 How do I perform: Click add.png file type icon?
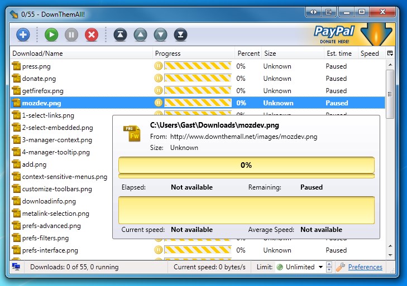[16, 164]
